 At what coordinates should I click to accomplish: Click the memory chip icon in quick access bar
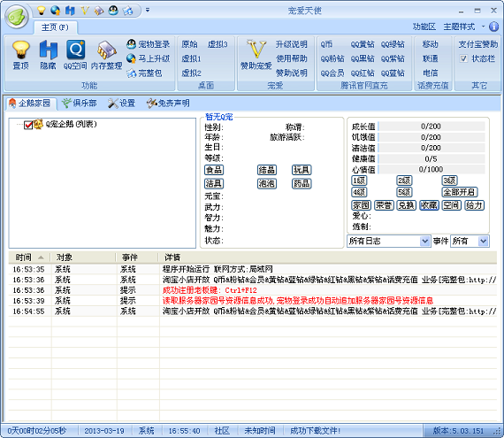point(99,11)
